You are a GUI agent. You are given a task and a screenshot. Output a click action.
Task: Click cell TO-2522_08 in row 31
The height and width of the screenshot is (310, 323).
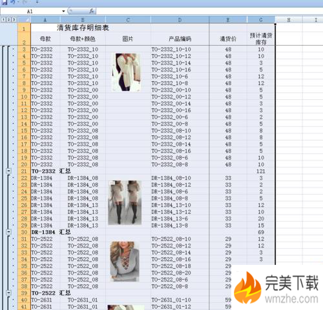coord(83,239)
